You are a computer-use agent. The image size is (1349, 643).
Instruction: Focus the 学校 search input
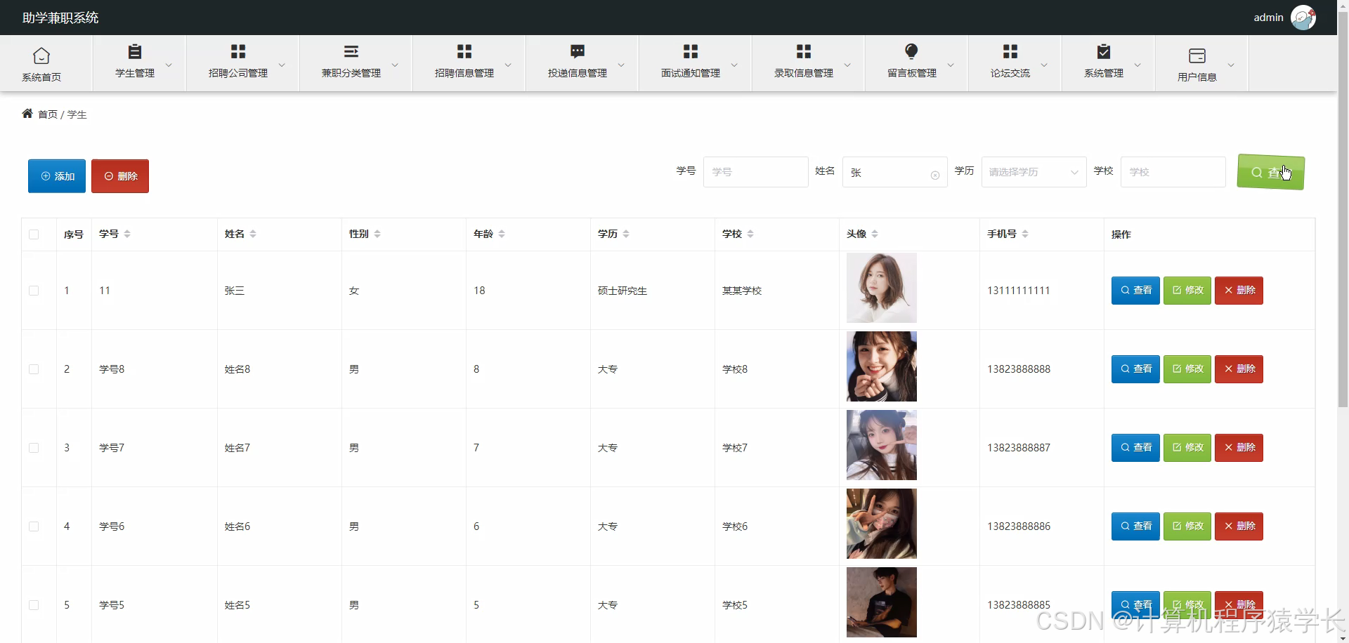(x=1173, y=172)
